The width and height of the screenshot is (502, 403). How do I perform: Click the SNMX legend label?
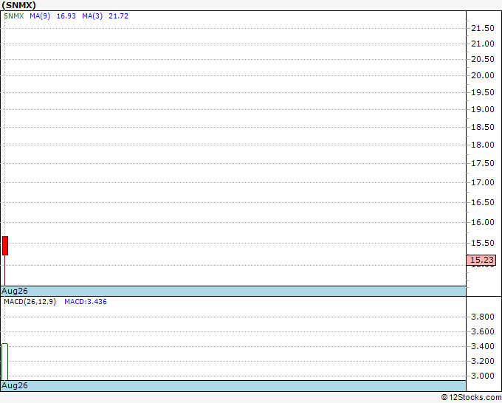pyautogui.click(x=14, y=16)
